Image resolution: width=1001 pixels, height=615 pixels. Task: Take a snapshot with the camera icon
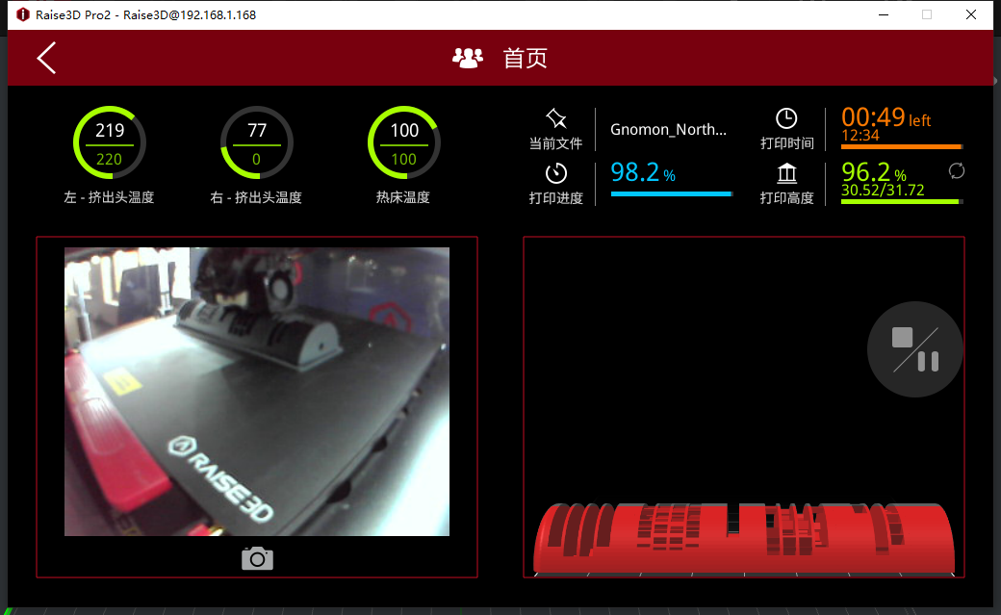[x=257, y=558]
